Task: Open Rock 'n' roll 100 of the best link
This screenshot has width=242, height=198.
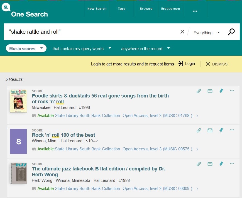Action: tap(63, 135)
